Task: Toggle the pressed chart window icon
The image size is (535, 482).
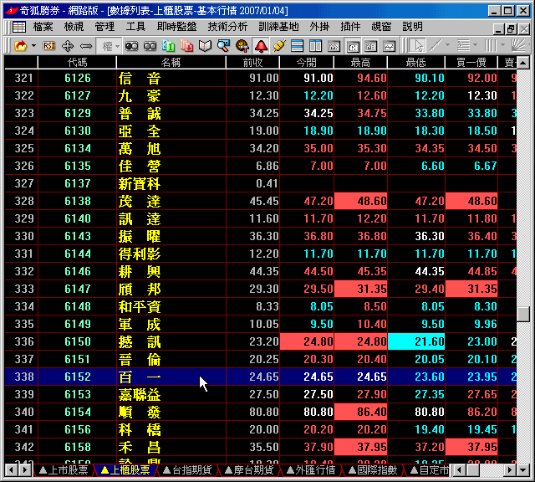Action: coord(353,46)
